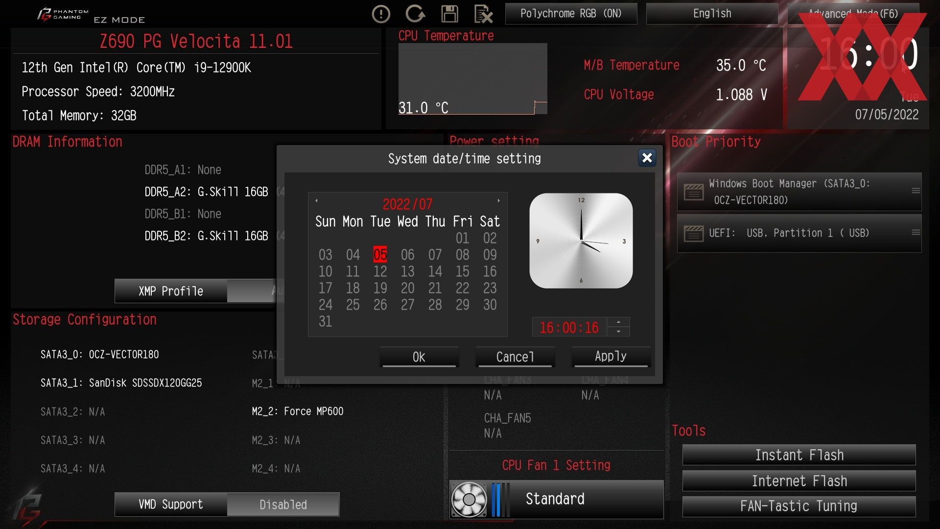The width and height of the screenshot is (940, 529).
Task: Click M2_2: Force MP600 entry
Action: [x=297, y=411]
